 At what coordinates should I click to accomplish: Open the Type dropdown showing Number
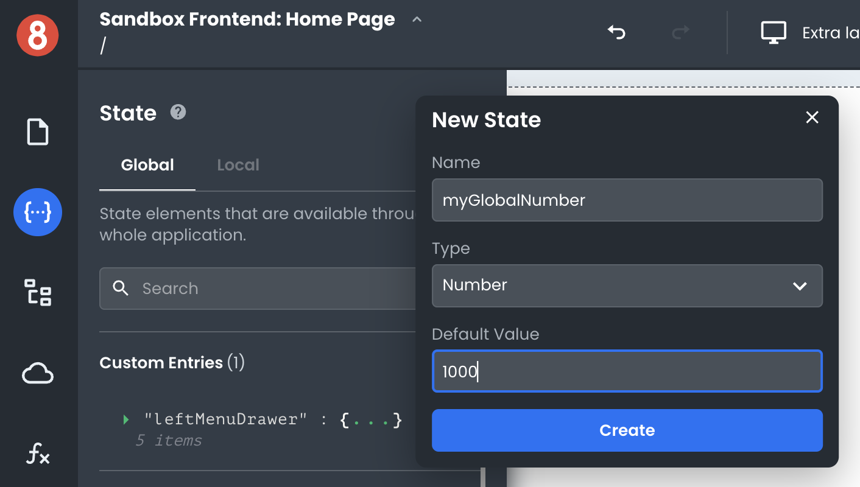[x=627, y=286]
